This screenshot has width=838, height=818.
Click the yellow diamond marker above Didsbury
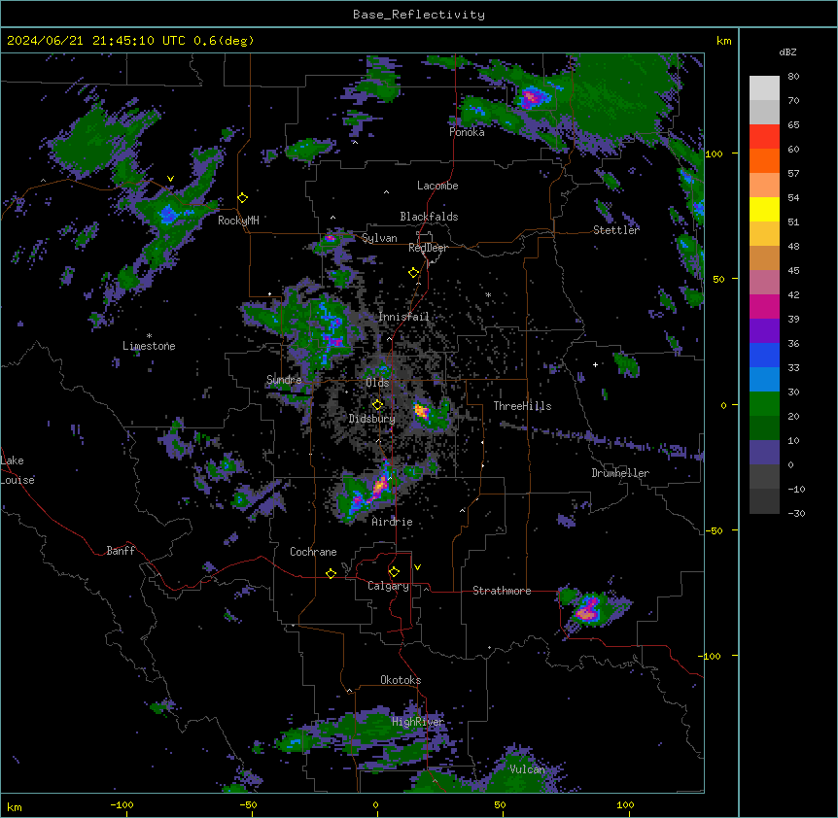click(x=377, y=405)
